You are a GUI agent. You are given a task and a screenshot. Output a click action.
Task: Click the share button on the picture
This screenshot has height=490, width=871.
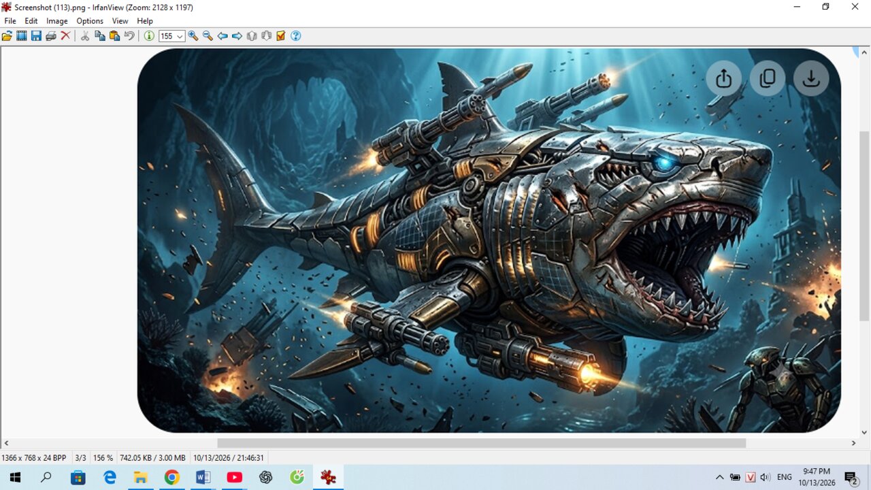(x=724, y=78)
